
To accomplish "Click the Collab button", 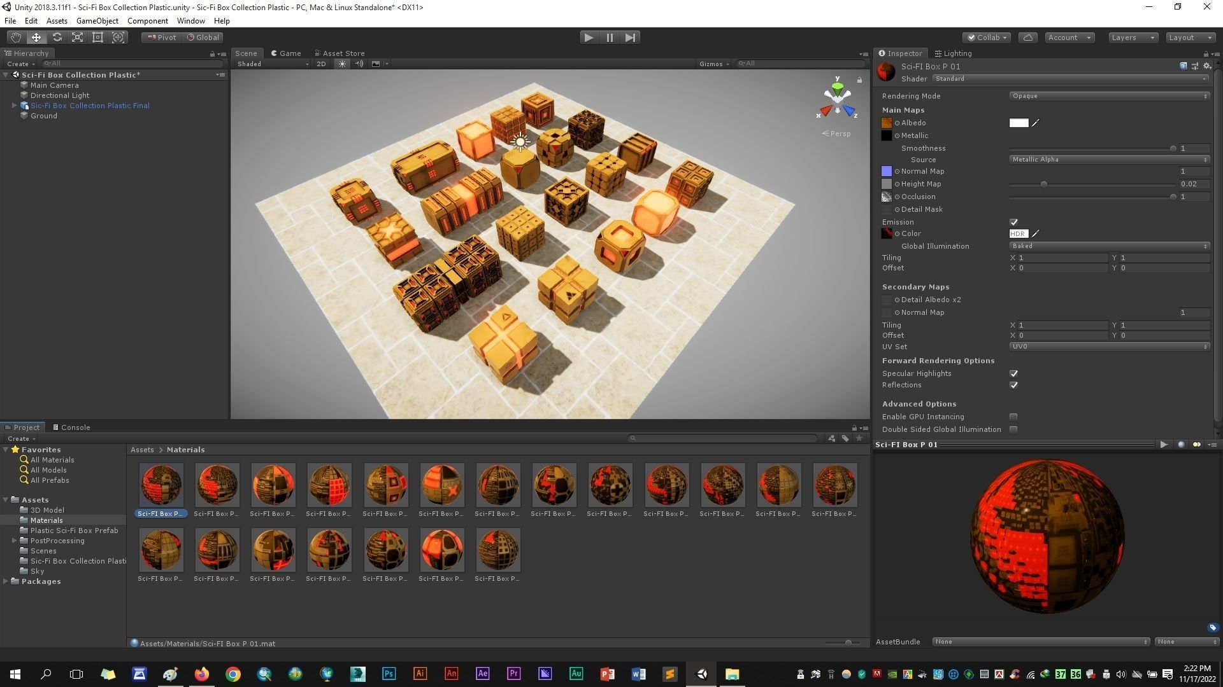I will point(987,38).
